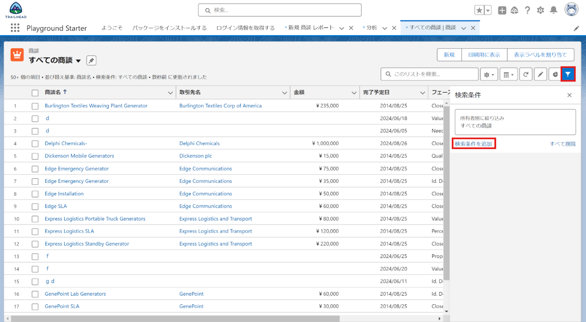Check the select-all checkbox in the header row

(35, 92)
